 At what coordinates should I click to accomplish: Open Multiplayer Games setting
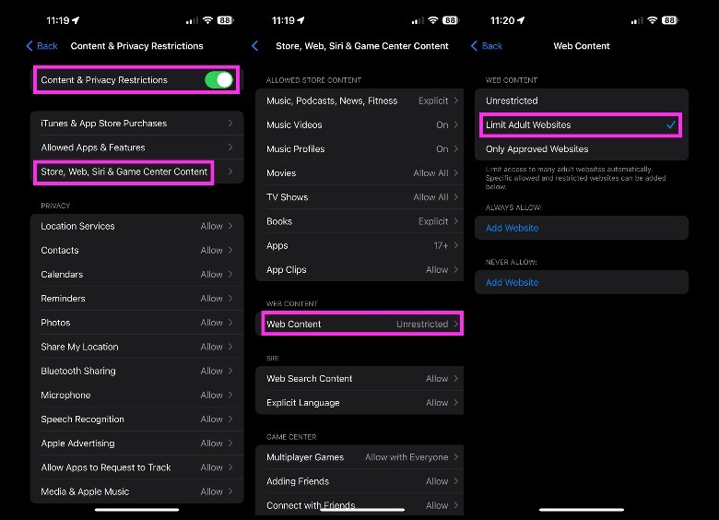[x=359, y=457]
